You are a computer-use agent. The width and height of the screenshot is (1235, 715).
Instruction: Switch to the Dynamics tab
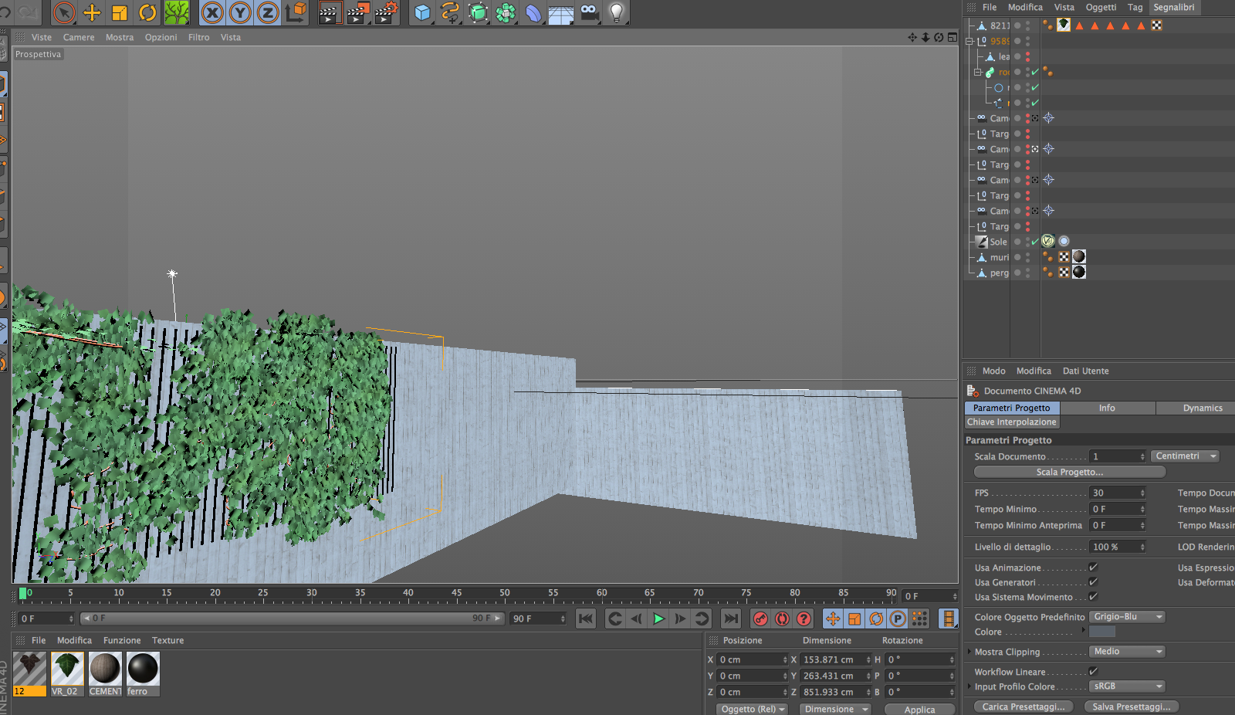[x=1202, y=408]
